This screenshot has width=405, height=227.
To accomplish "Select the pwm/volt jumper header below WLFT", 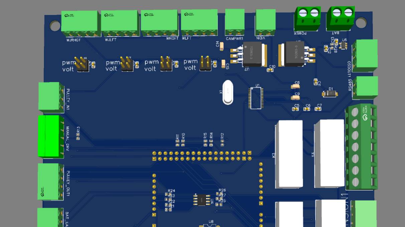I will [205, 63].
